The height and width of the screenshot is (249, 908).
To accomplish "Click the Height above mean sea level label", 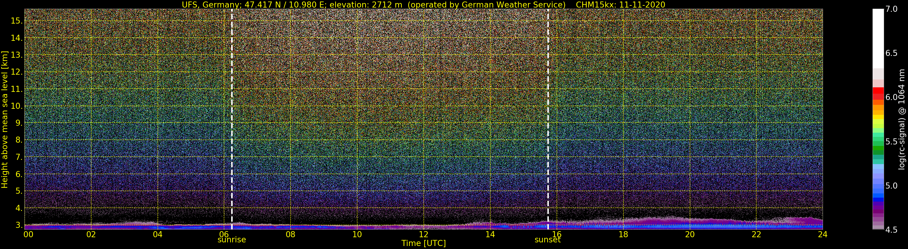I will [x=5, y=119].
